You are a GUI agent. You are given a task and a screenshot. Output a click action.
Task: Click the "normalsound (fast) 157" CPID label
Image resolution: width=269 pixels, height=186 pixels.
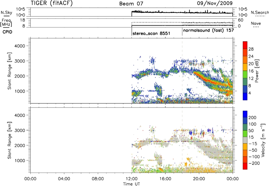[x=208, y=30]
